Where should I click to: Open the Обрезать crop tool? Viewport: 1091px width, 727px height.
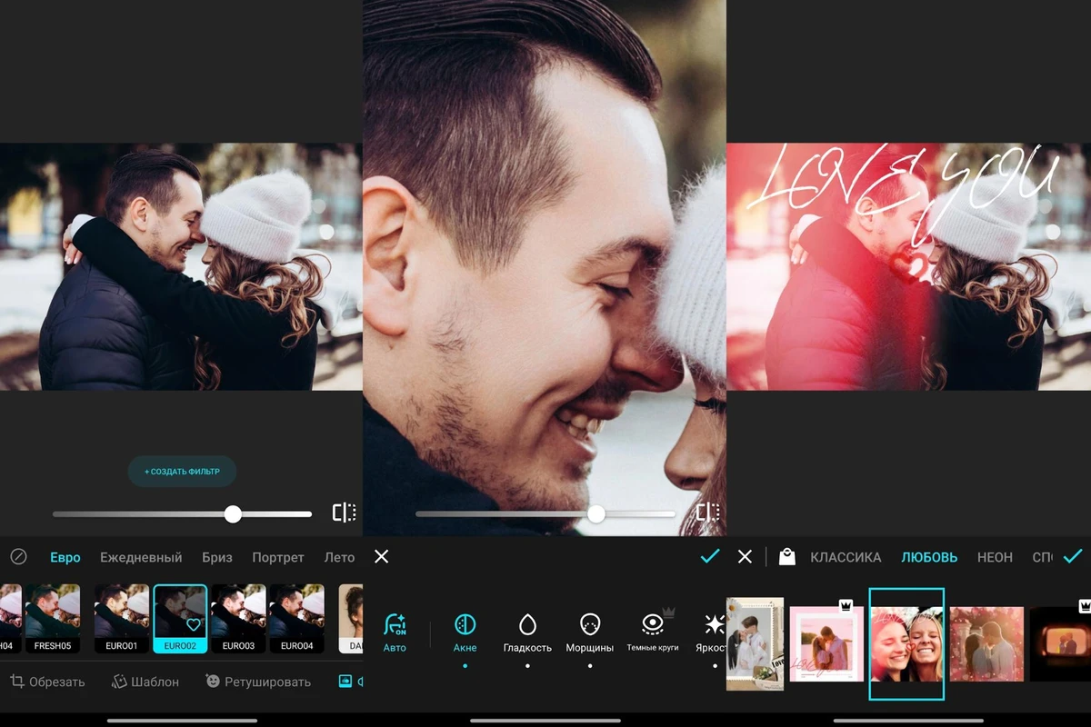pyautogui.click(x=47, y=682)
